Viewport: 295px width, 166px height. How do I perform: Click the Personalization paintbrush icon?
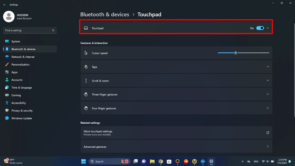7,64
